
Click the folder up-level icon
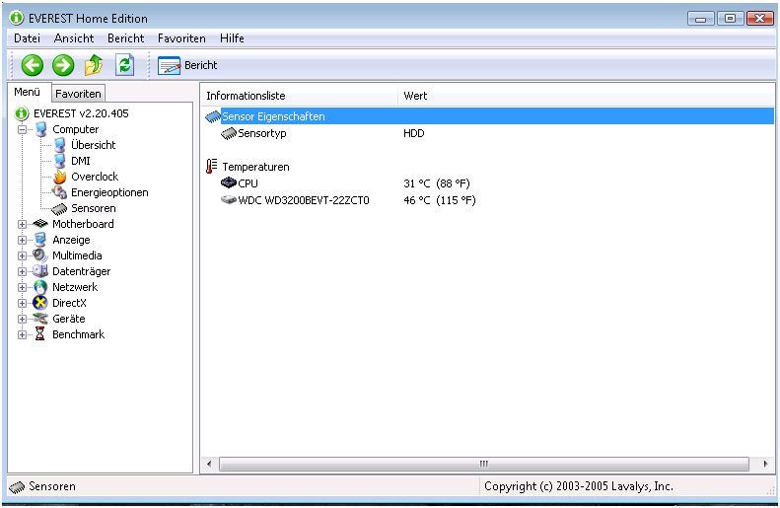pyautogui.click(x=94, y=65)
